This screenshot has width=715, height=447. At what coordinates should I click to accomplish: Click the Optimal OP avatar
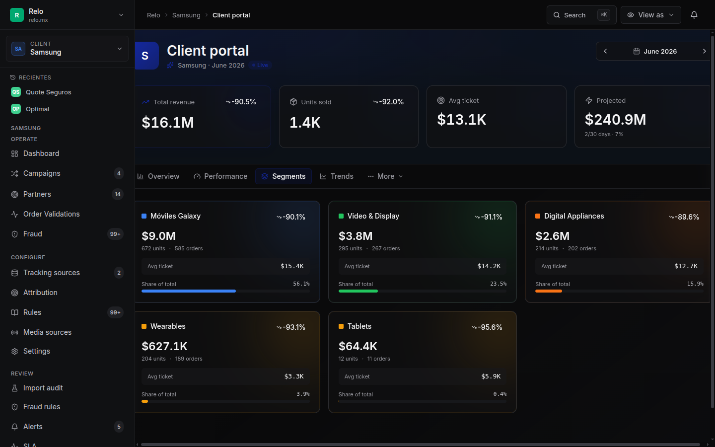[x=16, y=109]
